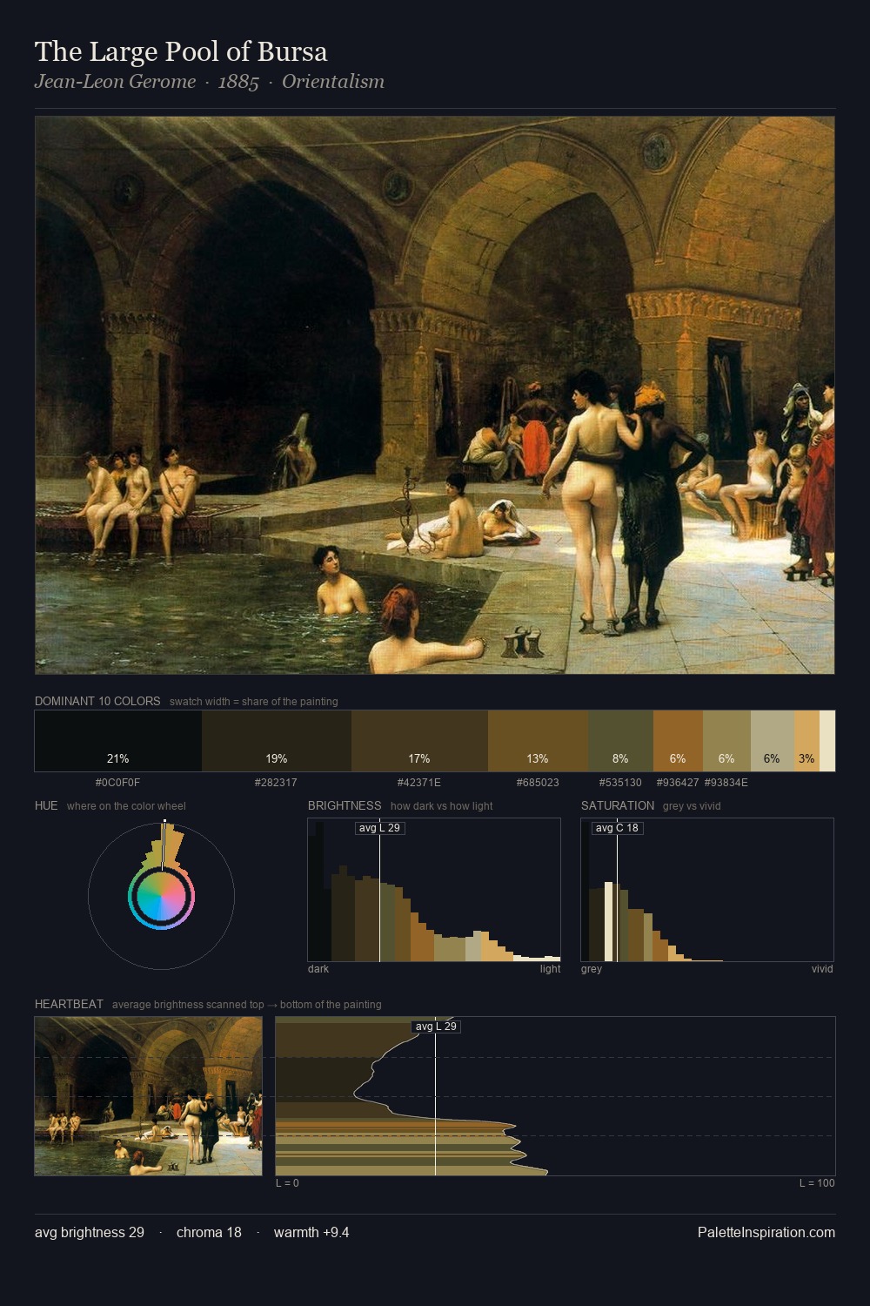
Task: Select the 3% light tan swatch
Action: 806,741
